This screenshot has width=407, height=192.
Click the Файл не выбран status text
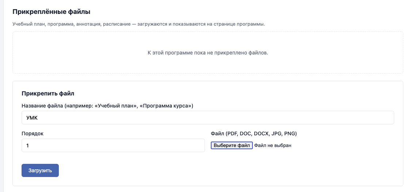point(273,146)
